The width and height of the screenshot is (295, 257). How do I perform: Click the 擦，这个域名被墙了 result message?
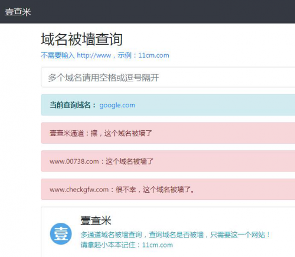tap(121, 133)
